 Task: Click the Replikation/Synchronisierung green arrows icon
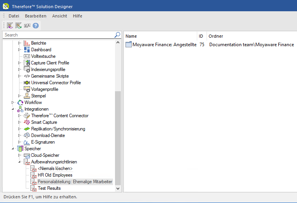pos(27,129)
